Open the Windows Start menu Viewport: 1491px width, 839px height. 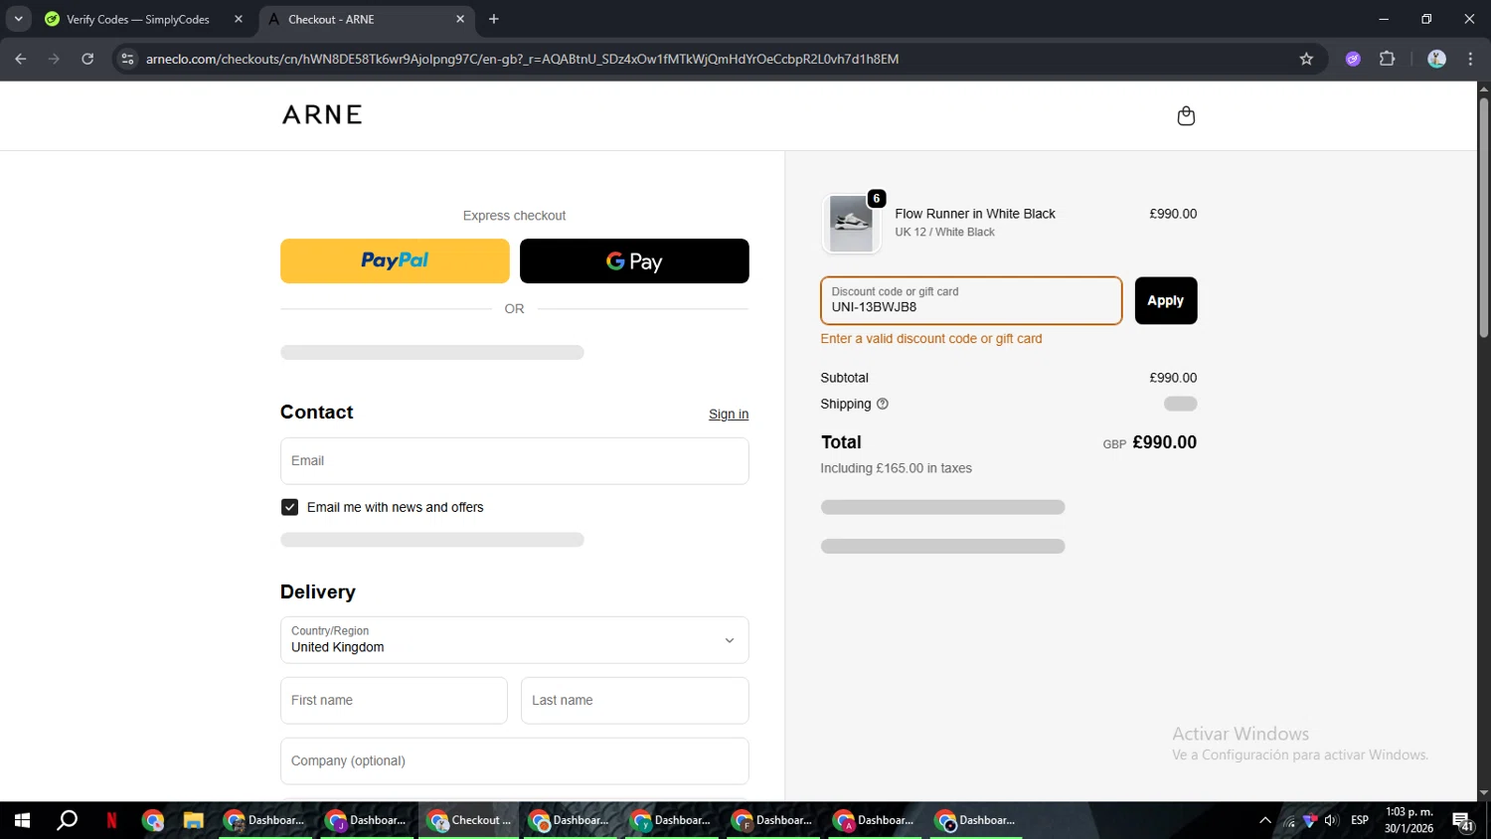[22, 820]
